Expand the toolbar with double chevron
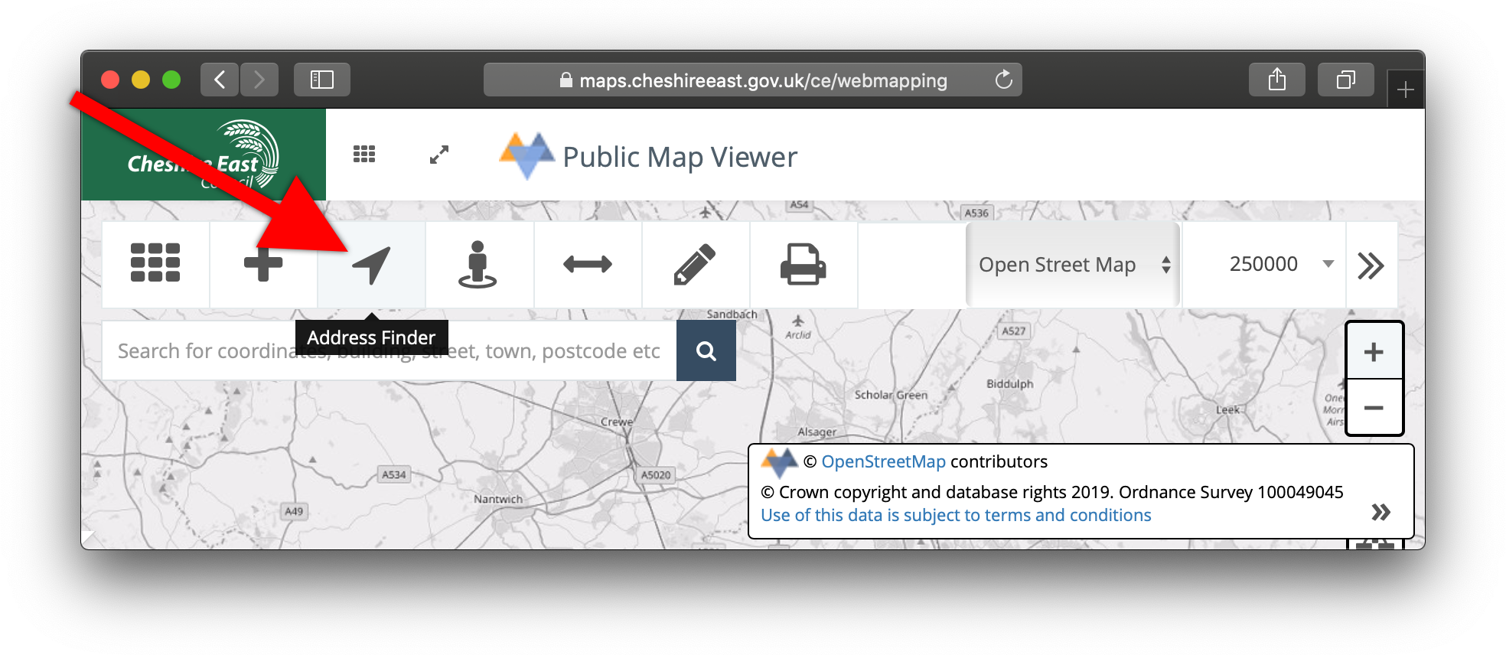 pos(1371,266)
